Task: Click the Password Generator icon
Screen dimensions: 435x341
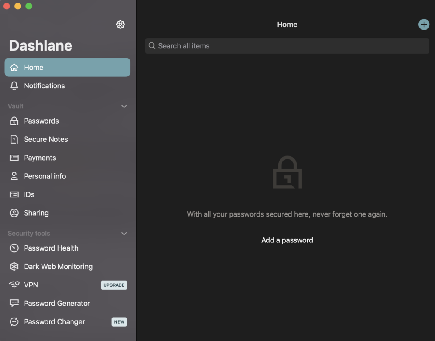Action: click(x=14, y=303)
